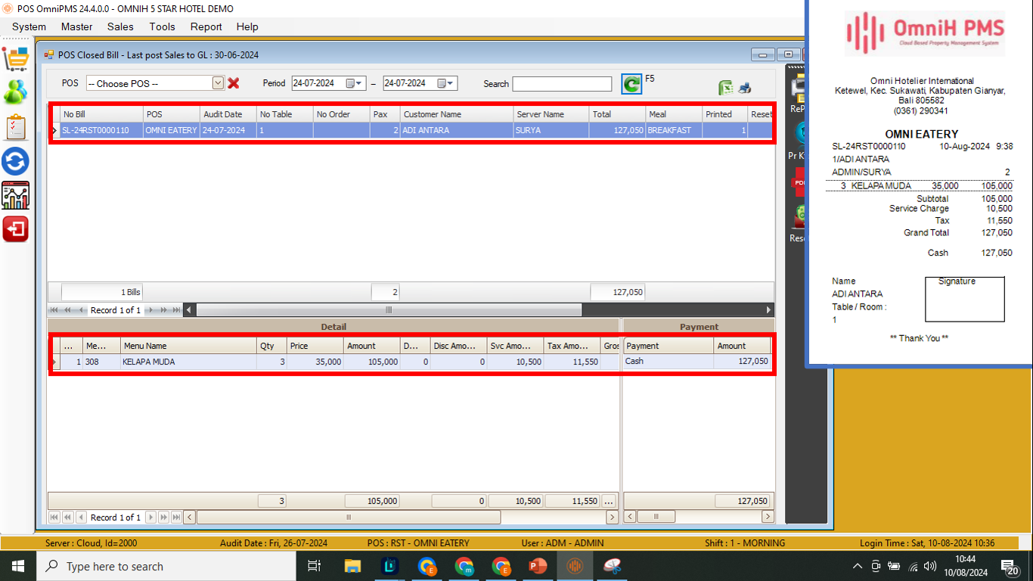Open the chart report sidebar icon
This screenshot has height=581, width=1033.
tap(15, 195)
